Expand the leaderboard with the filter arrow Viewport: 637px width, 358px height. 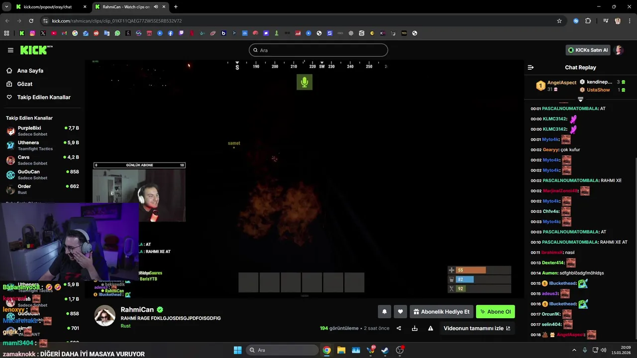(580, 99)
